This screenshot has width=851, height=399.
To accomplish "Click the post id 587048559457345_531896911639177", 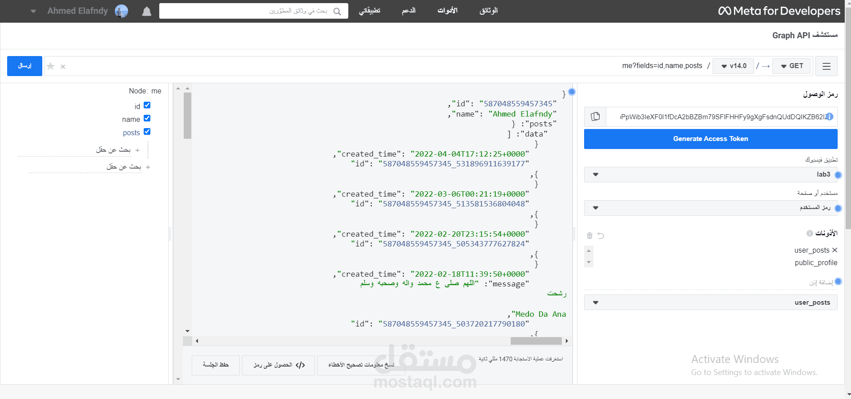I will pos(454,164).
